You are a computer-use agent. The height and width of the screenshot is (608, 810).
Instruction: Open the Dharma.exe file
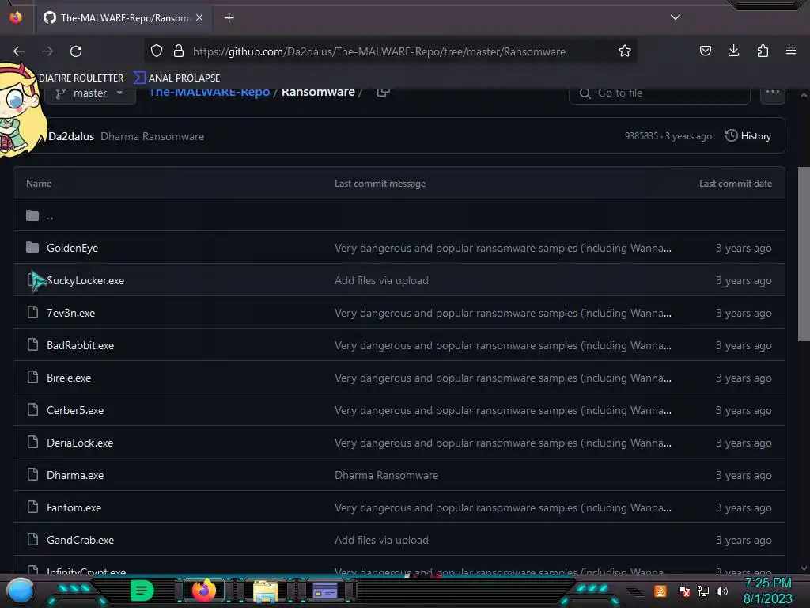coord(75,476)
